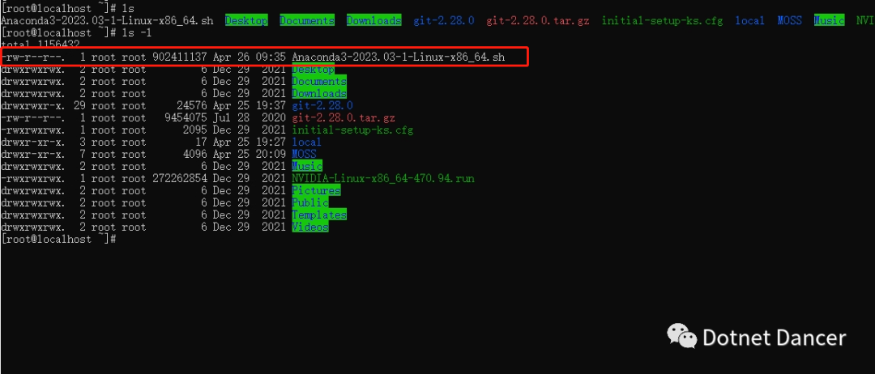Image resolution: width=875 pixels, height=374 pixels.
Task: Click permissions '-rw-r--r--.' of Anaconda3 row
Action: tap(33, 57)
